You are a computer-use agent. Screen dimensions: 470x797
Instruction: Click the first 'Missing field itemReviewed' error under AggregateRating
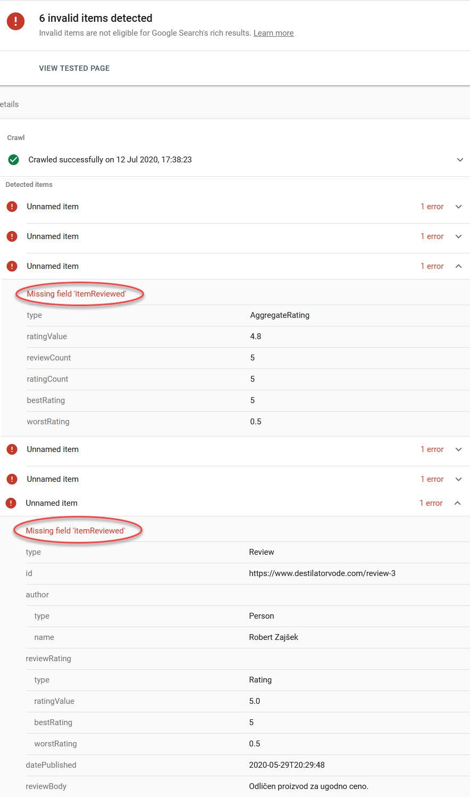[77, 294]
